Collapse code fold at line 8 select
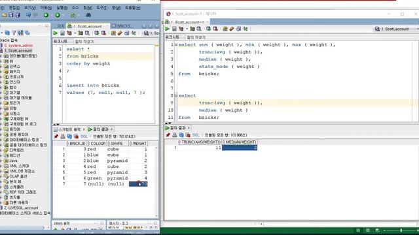 tap(176, 95)
